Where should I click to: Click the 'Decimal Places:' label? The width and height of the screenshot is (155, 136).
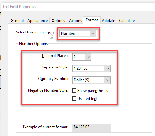click(x=55, y=56)
